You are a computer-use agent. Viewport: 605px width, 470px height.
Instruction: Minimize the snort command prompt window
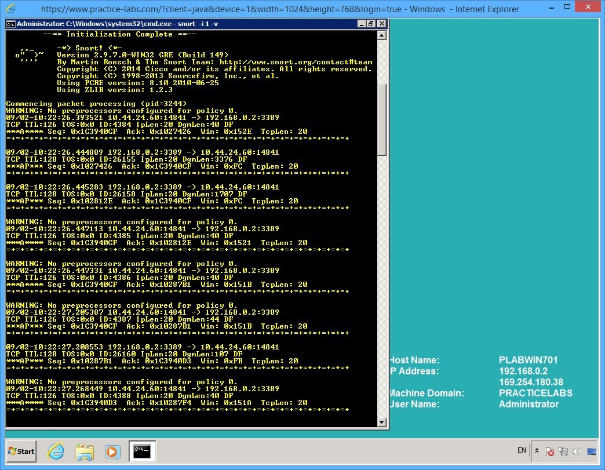tap(362, 23)
